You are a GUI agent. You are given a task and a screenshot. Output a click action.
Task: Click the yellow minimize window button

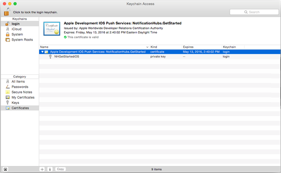coord(10,4)
